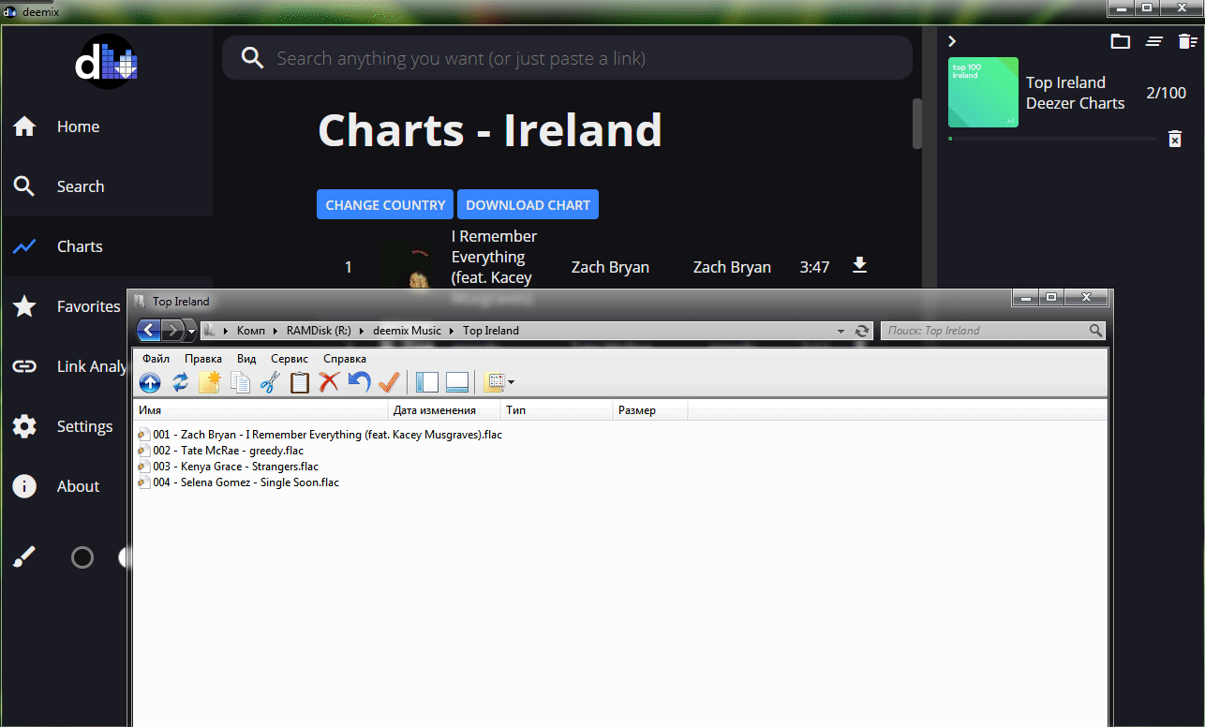Go up one folder with blue arrow

[150, 382]
